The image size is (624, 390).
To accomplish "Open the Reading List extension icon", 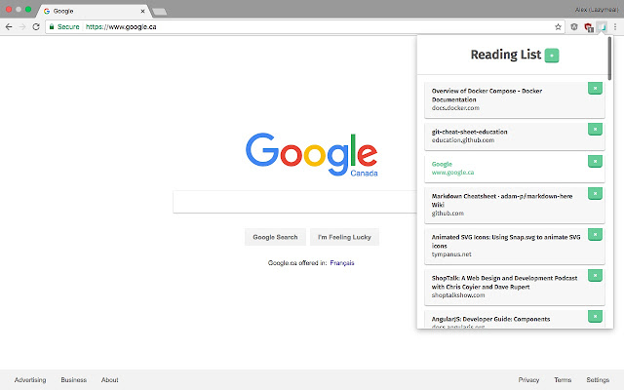I will [603, 27].
